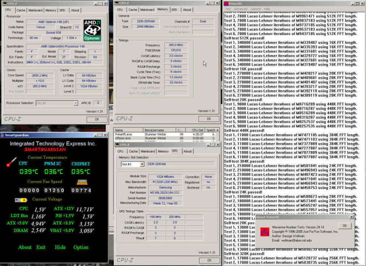This screenshot has height=266, width=366.
Task: Click the Prime95 title bar icon
Action: [226, 3]
